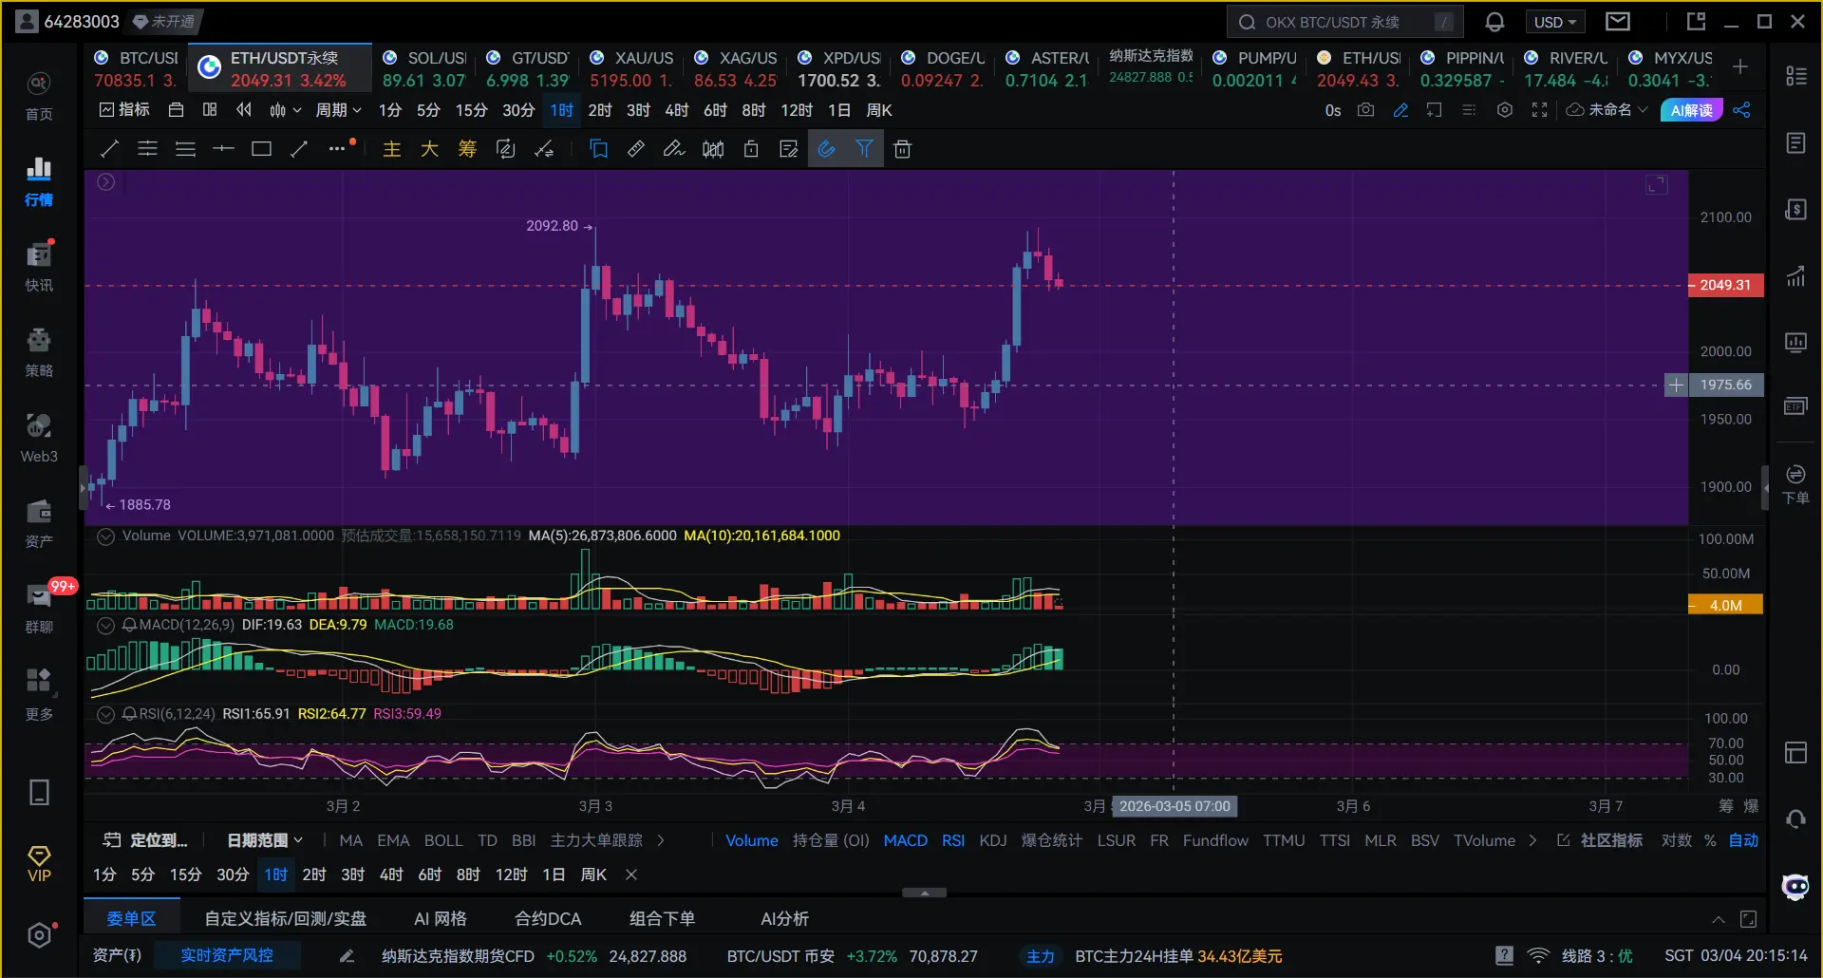
Task: Open the customer support headset icon
Action: tap(1795, 818)
